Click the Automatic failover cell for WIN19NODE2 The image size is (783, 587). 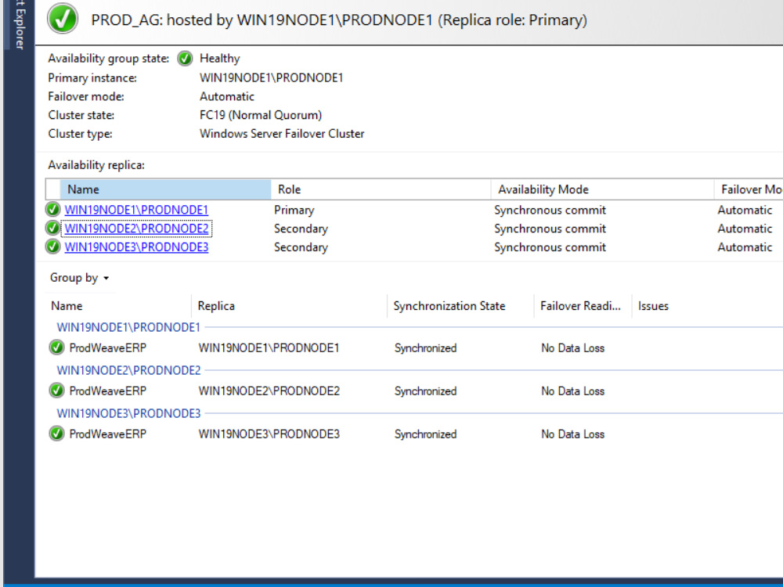745,229
